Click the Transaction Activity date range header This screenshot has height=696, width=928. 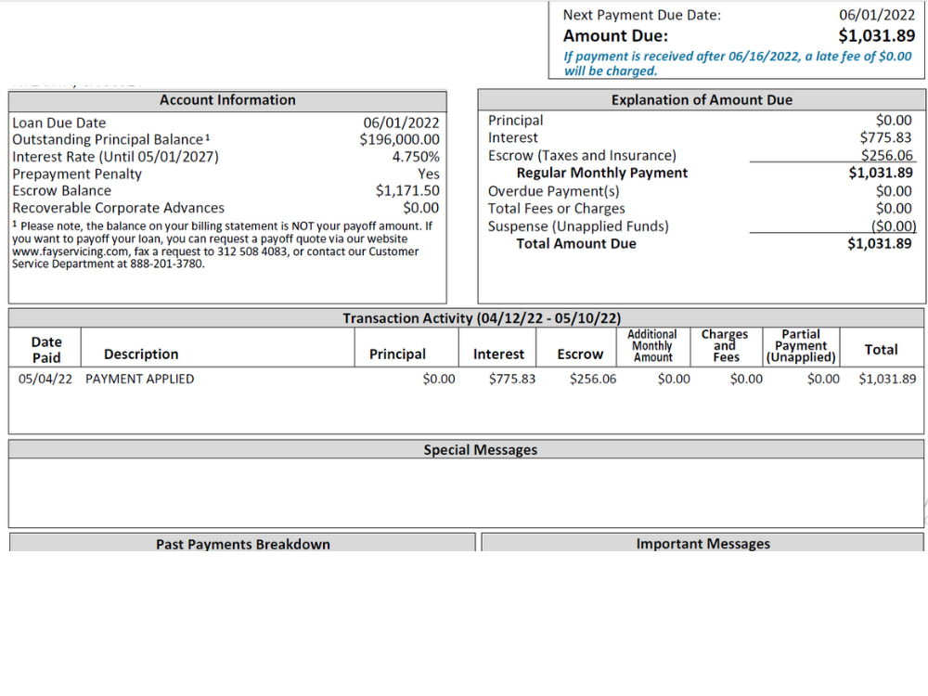482,318
